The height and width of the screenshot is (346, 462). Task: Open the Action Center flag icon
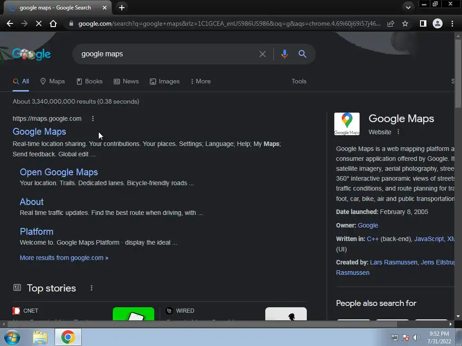point(406,338)
